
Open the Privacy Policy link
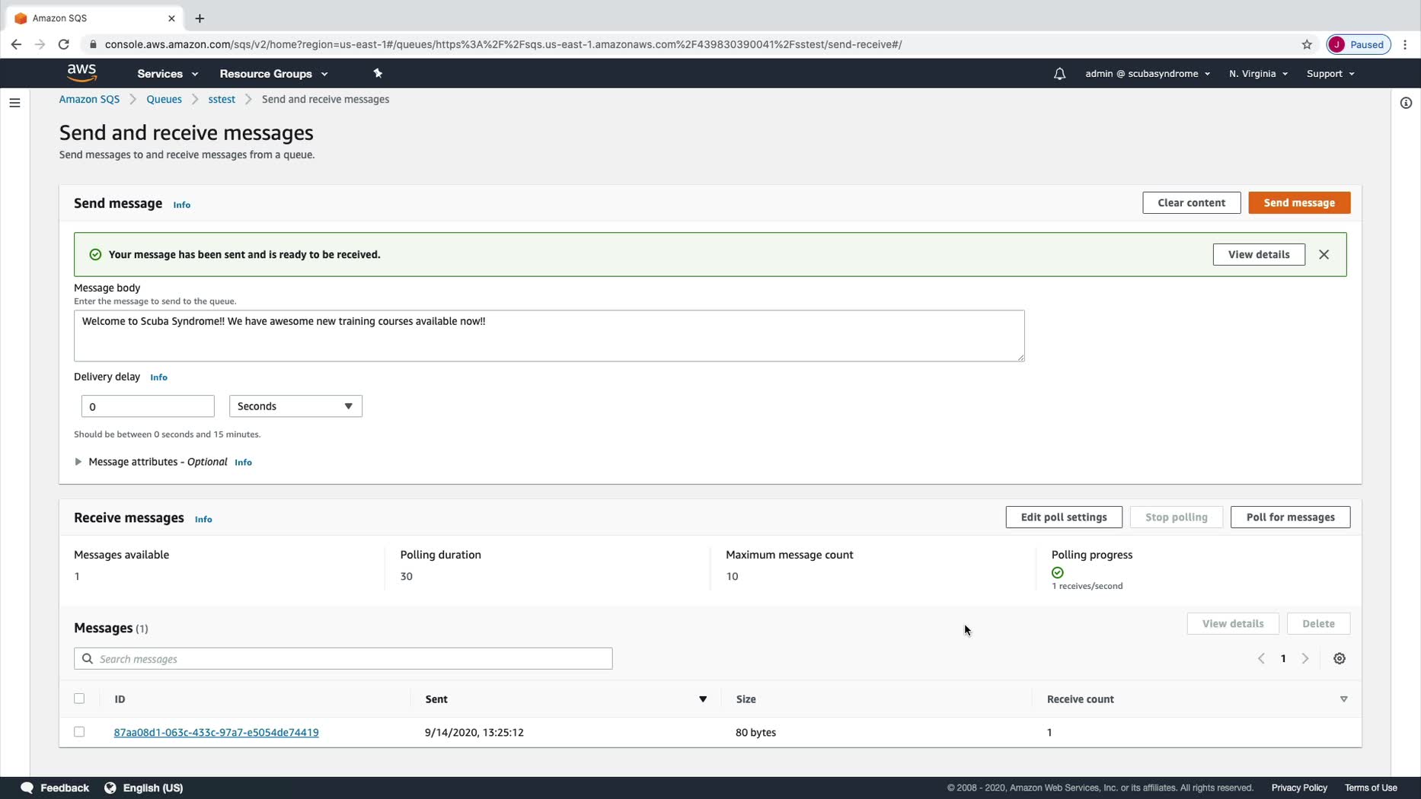[1299, 788]
